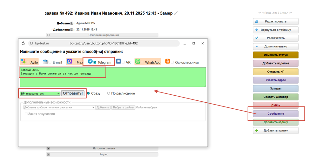Click the golden "Изменить статус" button
The height and width of the screenshot is (157, 309).
click(x=275, y=55)
